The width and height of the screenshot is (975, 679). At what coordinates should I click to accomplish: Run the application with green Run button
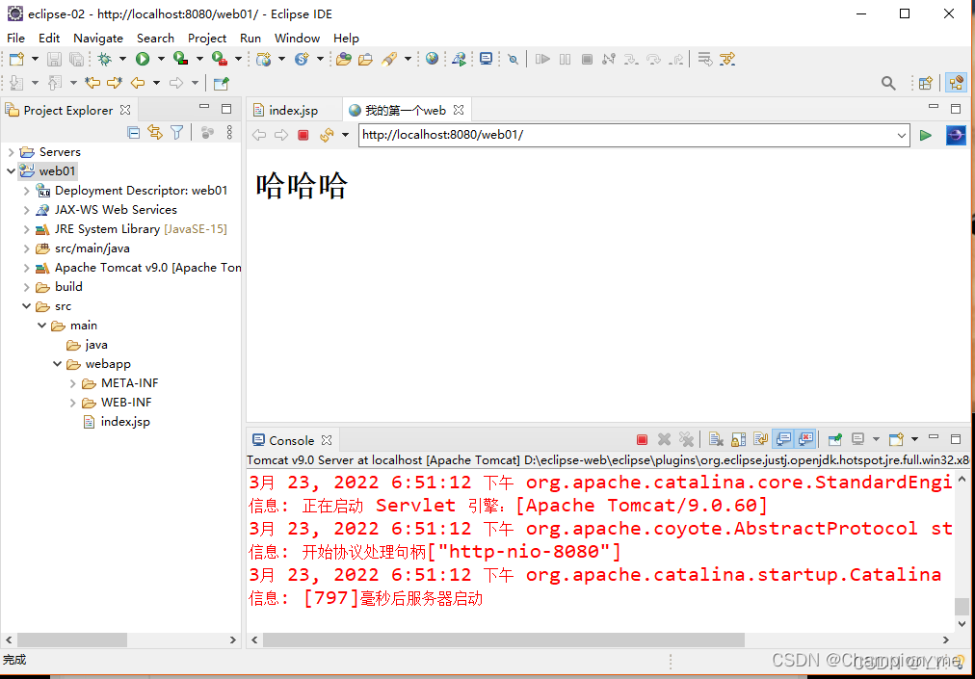coord(143,59)
